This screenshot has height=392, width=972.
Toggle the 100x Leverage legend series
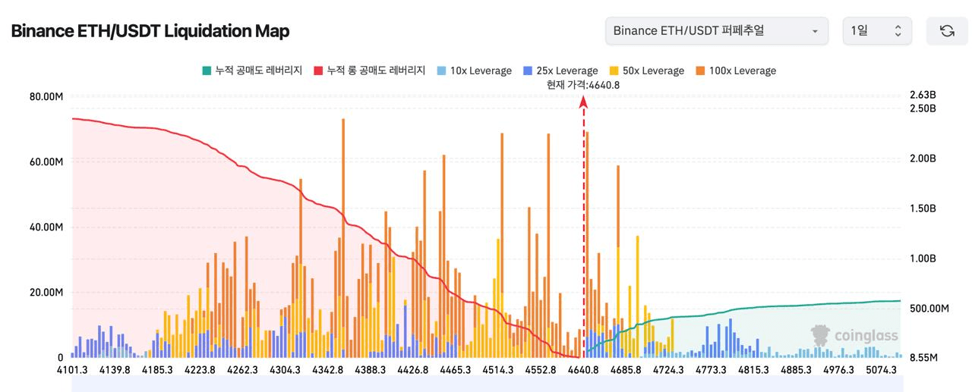click(x=735, y=71)
